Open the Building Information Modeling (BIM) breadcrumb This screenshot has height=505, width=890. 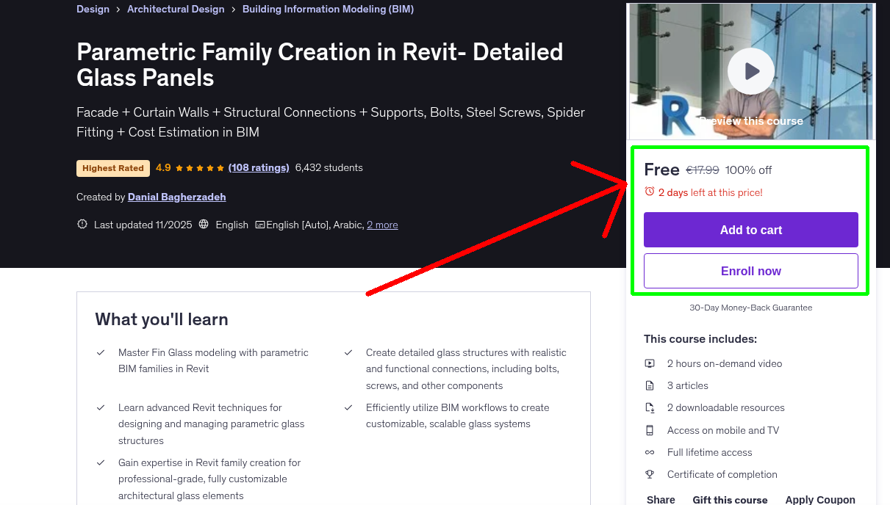click(328, 9)
